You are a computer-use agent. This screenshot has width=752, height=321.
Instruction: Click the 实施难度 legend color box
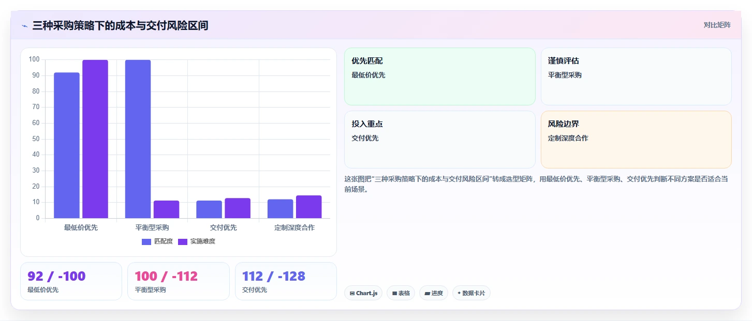pos(183,242)
